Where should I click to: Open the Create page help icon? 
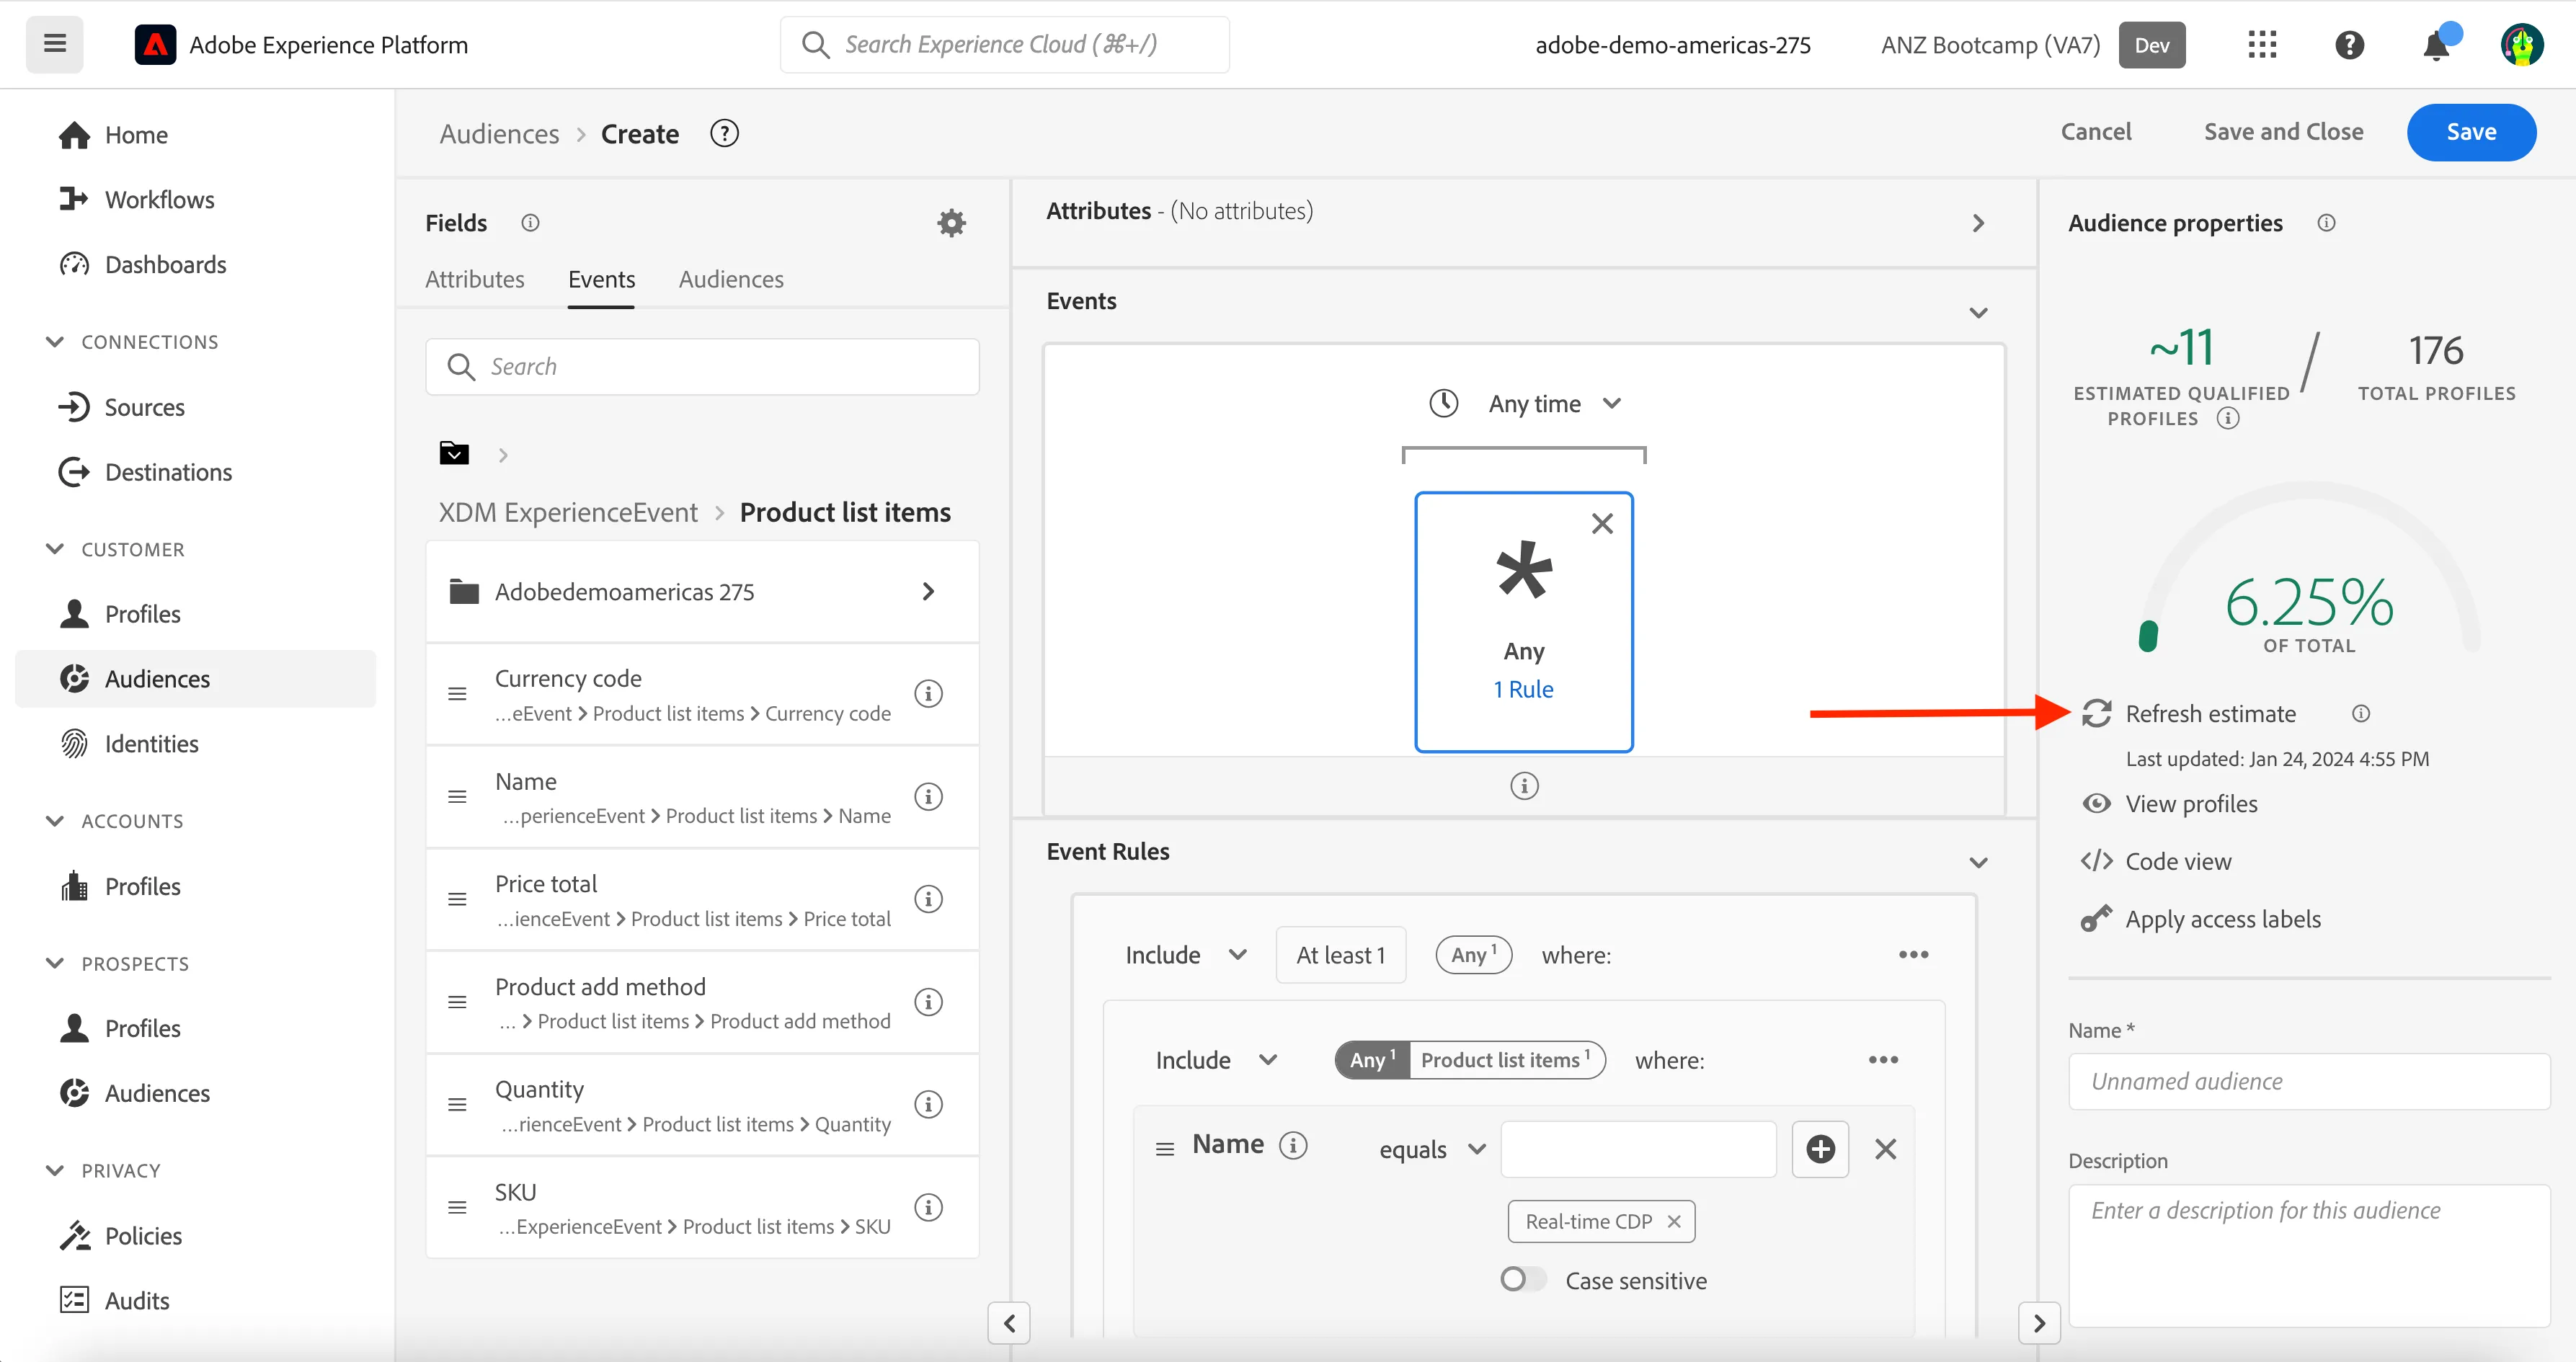click(x=724, y=133)
